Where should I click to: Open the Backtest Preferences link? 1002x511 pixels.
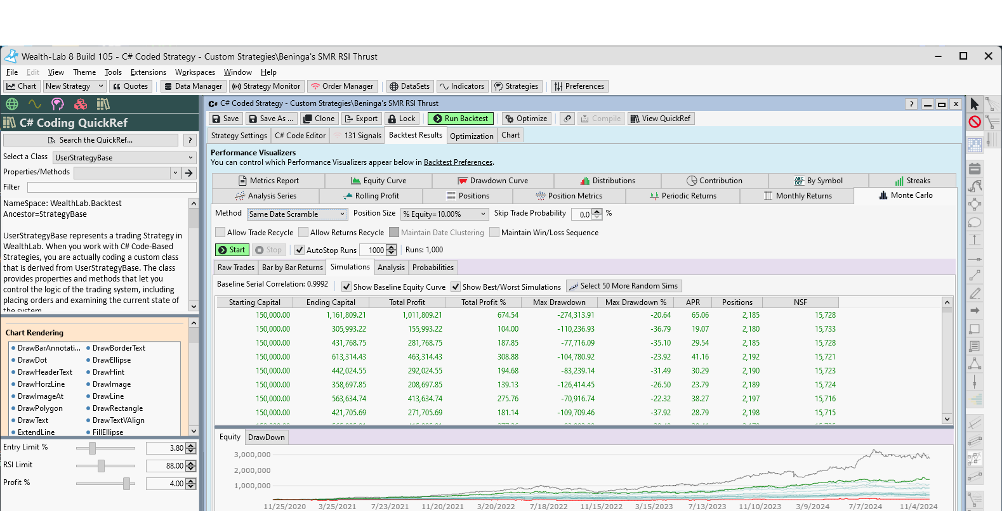[458, 163]
